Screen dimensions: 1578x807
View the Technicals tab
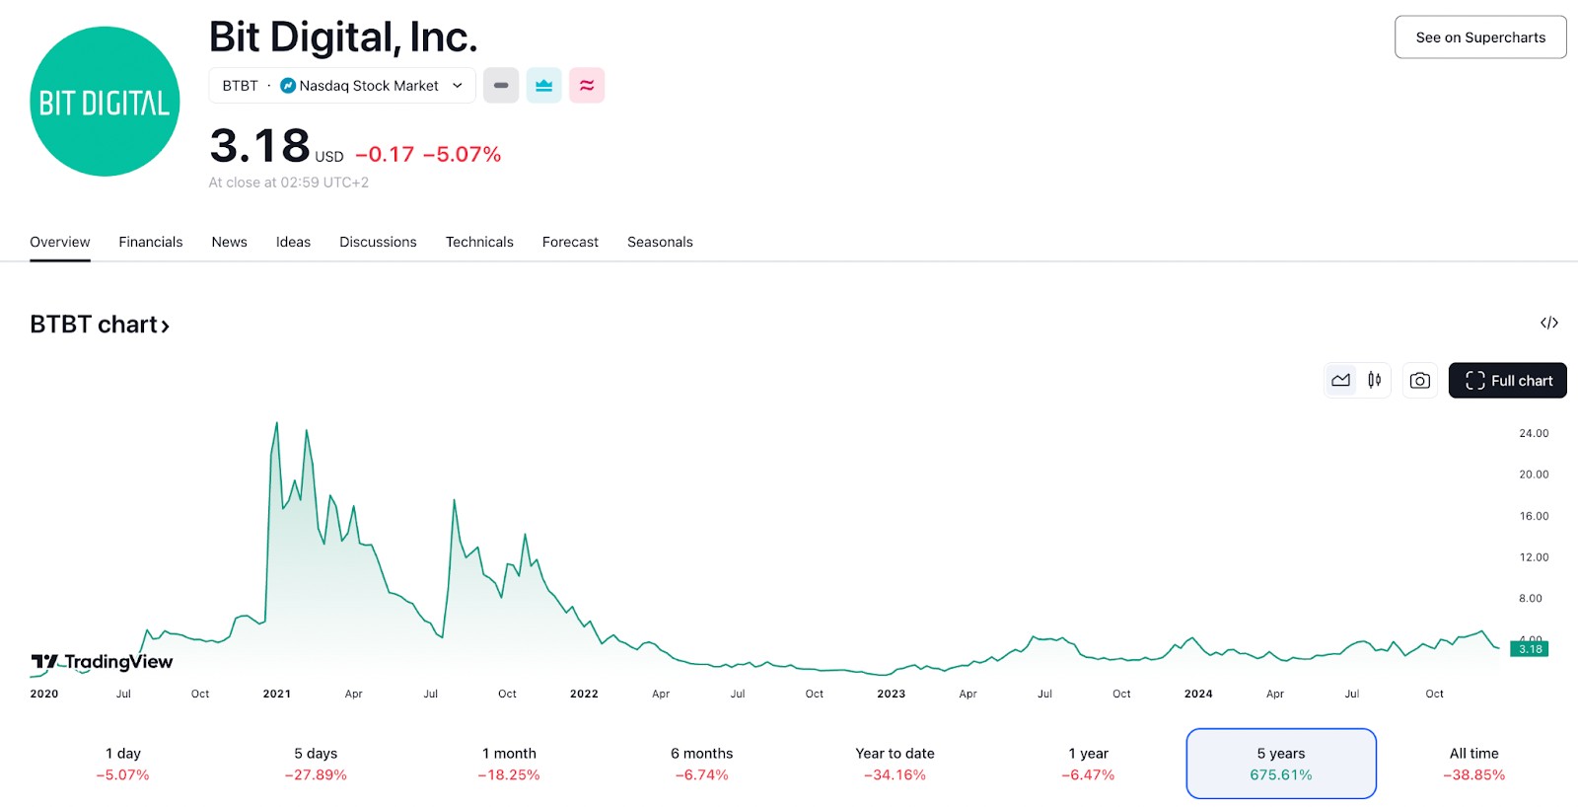pyautogui.click(x=479, y=242)
